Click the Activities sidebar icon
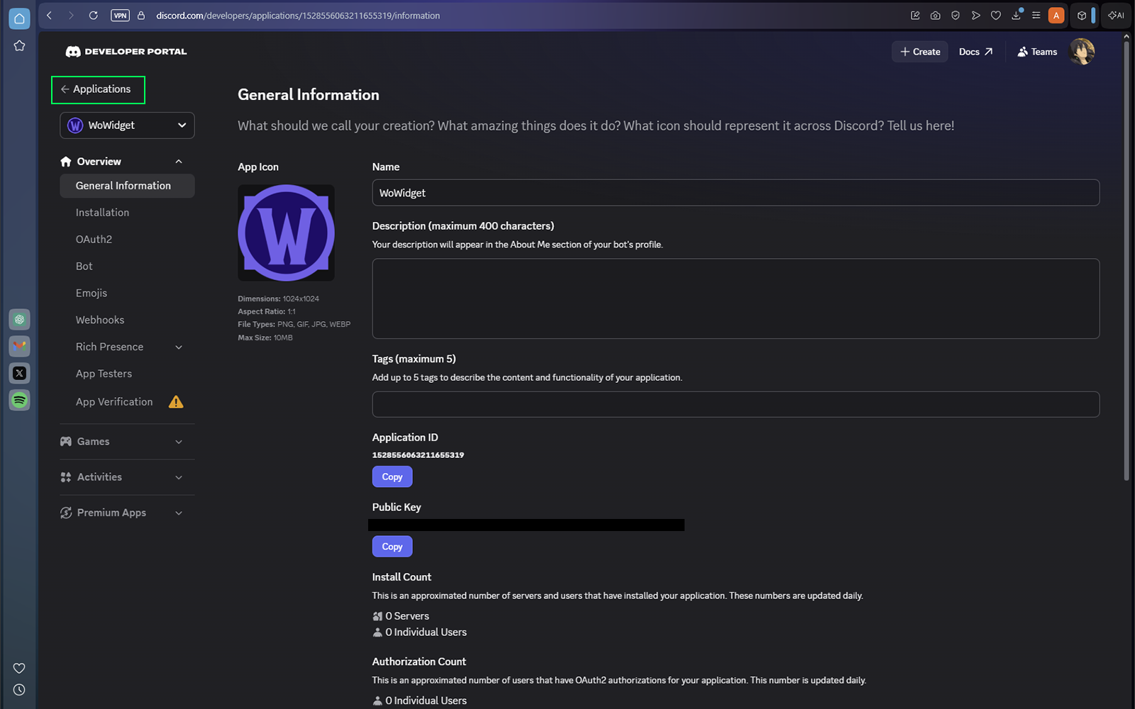The image size is (1135, 709). click(x=66, y=477)
